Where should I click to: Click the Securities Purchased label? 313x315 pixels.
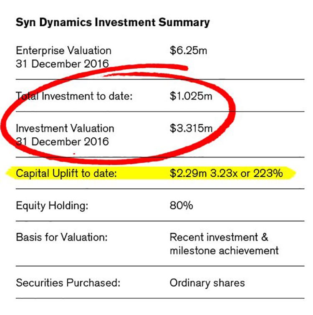click(x=68, y=283)
